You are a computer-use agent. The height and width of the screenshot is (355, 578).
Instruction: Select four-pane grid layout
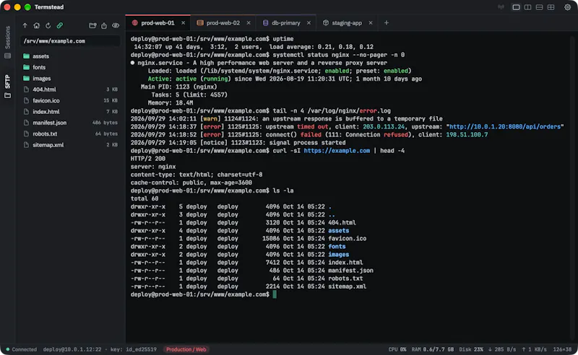(x=551, y=7)
